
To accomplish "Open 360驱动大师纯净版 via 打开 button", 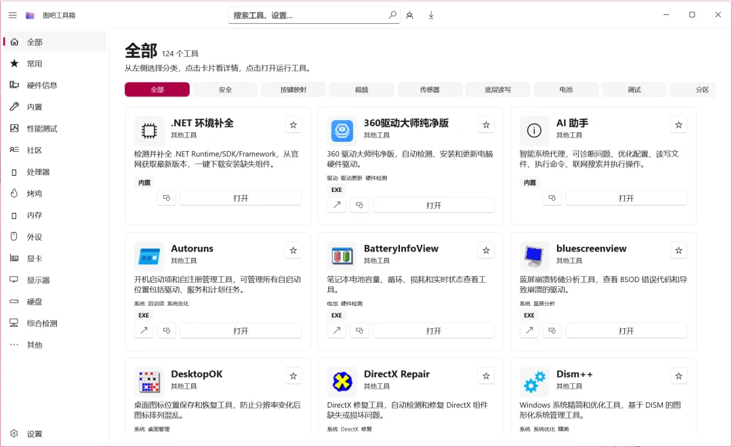I will click(x=434, y=205).
